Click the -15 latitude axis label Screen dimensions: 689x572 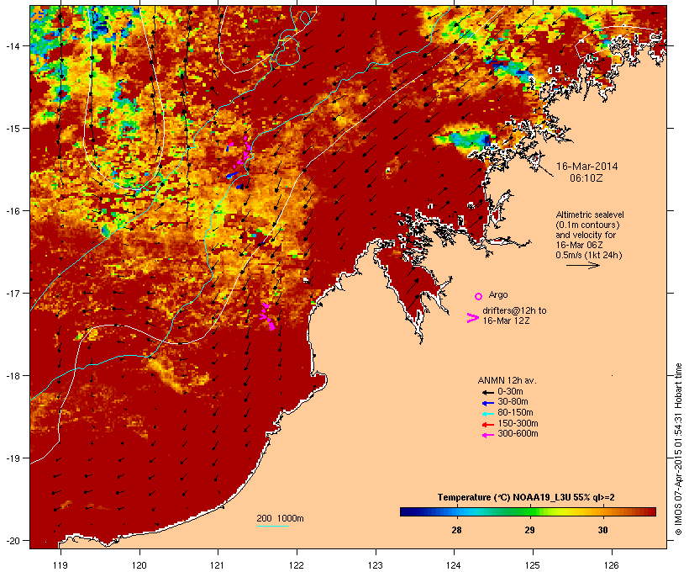12,129
